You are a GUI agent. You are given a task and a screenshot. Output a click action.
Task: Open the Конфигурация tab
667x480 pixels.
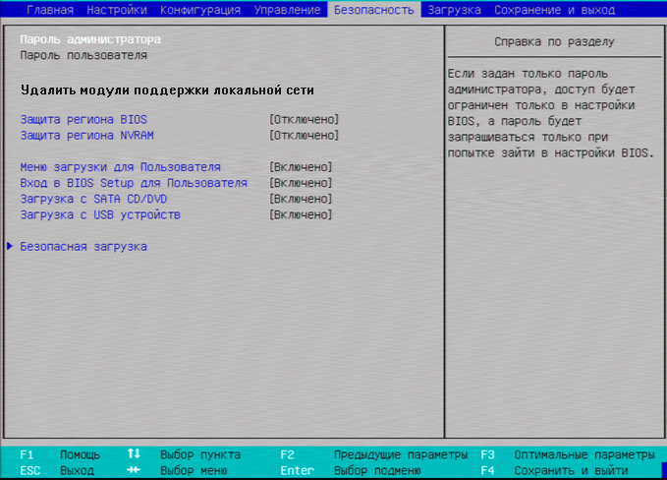point(200,10)
